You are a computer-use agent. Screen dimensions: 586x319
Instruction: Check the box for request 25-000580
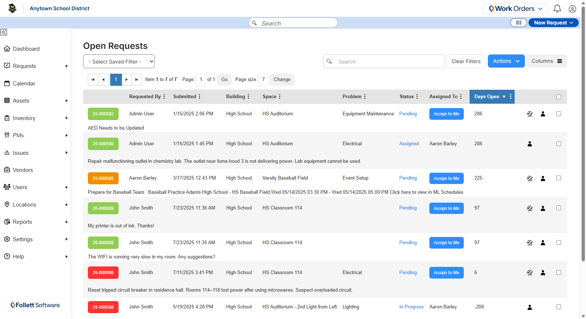559,143
